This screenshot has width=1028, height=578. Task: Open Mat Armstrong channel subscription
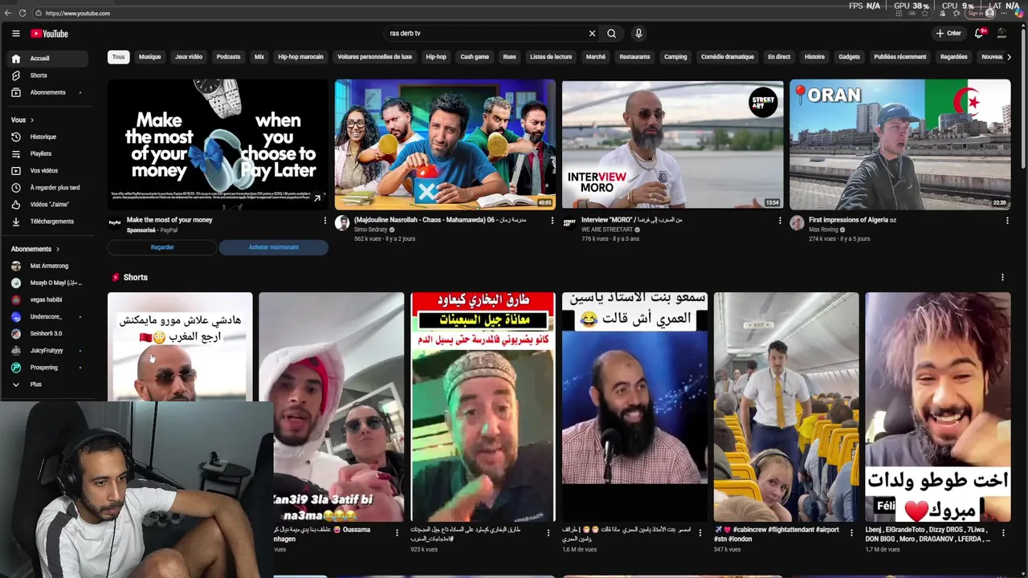pyautogui.click(x=48, y=266)
